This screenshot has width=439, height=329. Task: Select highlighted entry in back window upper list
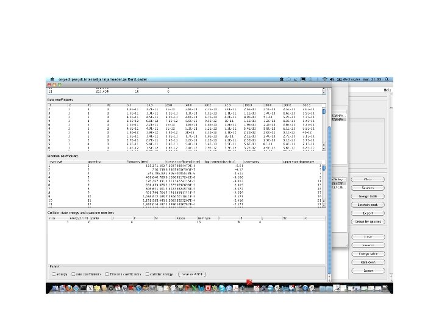339,119
